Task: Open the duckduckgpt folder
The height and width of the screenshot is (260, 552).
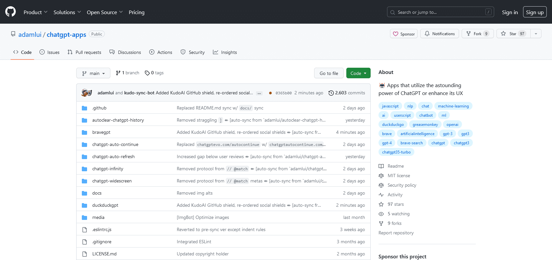Action: pos(105,205)
